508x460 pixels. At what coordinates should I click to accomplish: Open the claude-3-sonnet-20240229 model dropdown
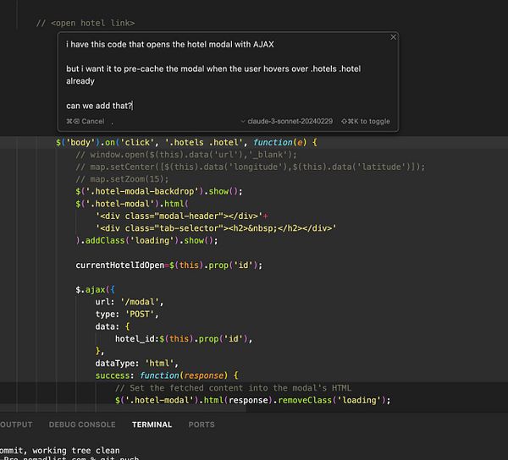pyautogui.click(x=287, y=121)
